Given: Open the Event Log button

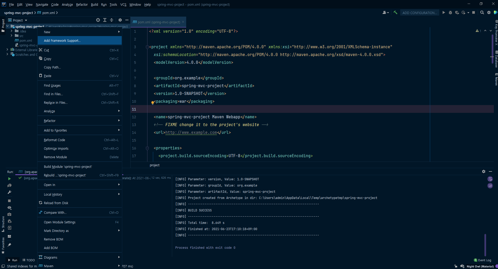Looking at the screenshot, I should click(483, 260).
